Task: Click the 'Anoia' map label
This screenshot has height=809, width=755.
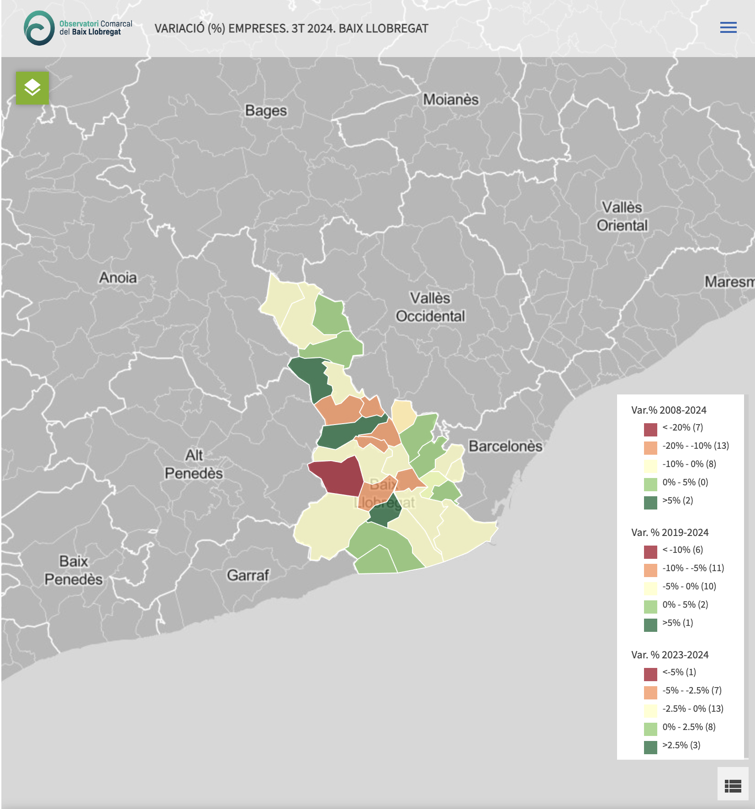Action: 118,278
